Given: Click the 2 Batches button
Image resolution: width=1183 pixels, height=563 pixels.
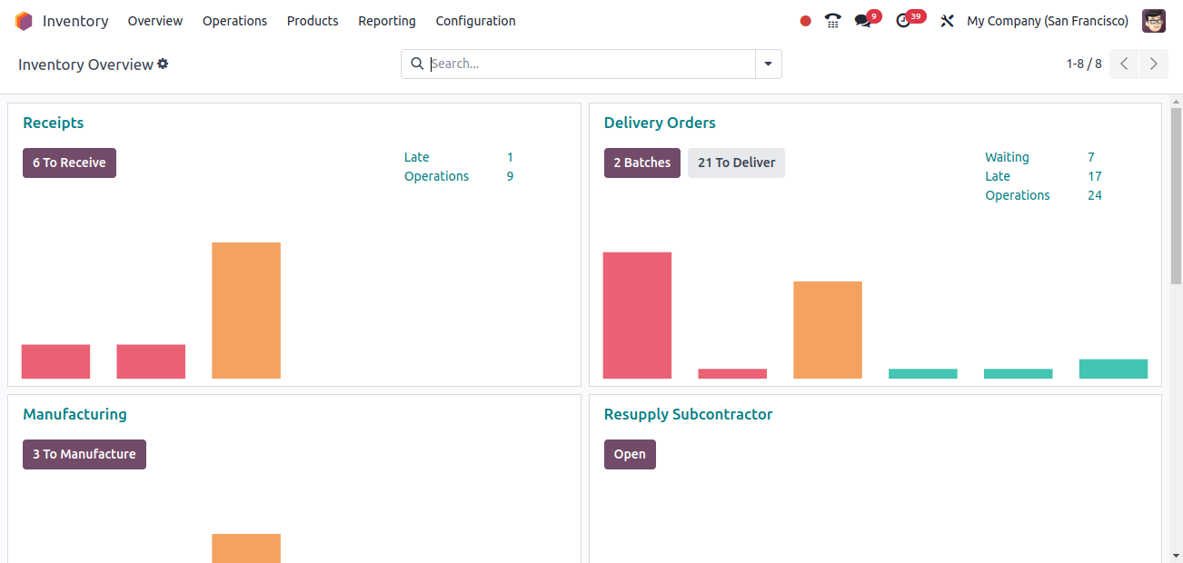Looking at the screenshot, I should coord(642,163).
